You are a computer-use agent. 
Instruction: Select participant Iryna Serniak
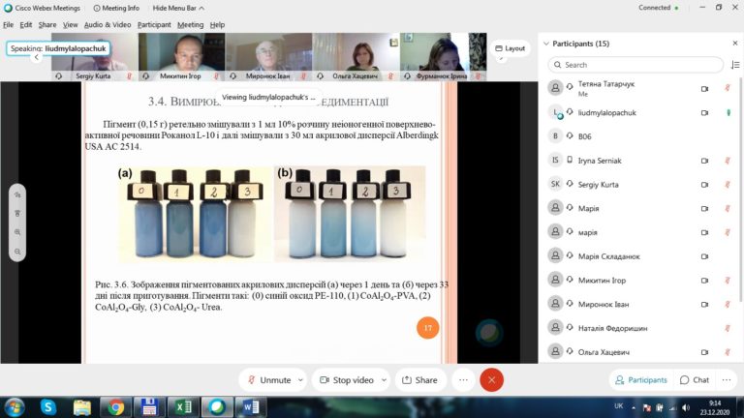[x=638, y=161]
